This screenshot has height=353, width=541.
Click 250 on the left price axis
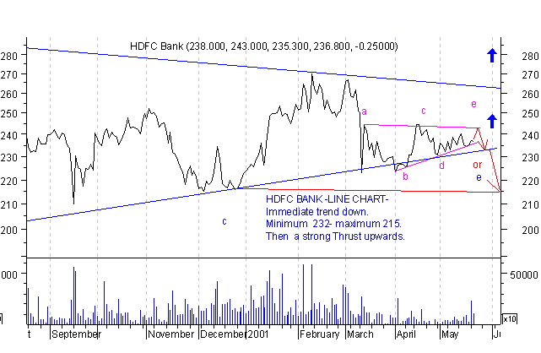9,114
